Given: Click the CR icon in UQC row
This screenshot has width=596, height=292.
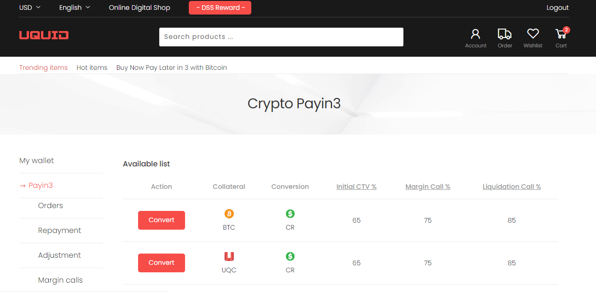Looking at the screenshot, I should tap(290, 256).
